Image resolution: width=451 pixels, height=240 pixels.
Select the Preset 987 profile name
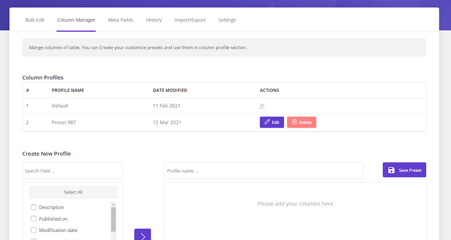(64, 123)
